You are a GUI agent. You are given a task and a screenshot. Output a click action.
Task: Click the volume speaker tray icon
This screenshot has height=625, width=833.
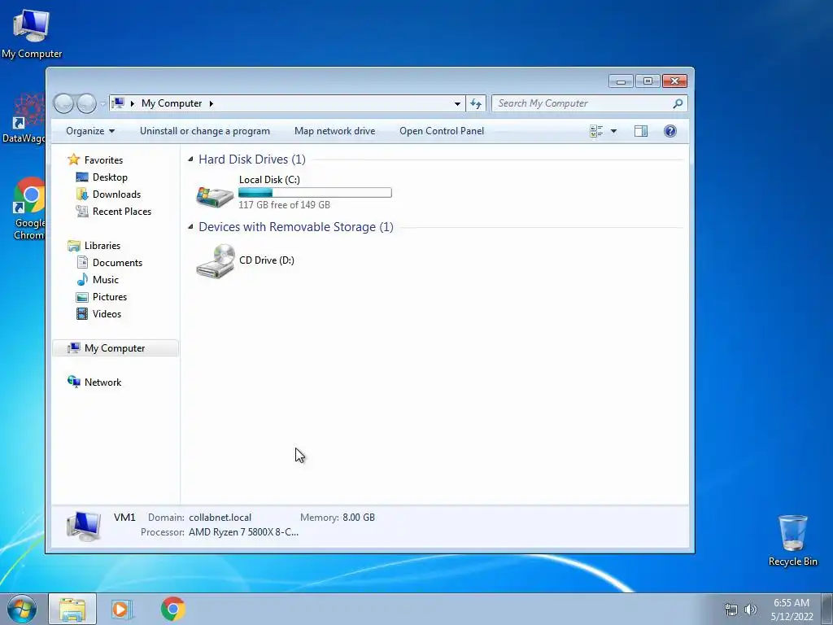click(x=750, y=610)
